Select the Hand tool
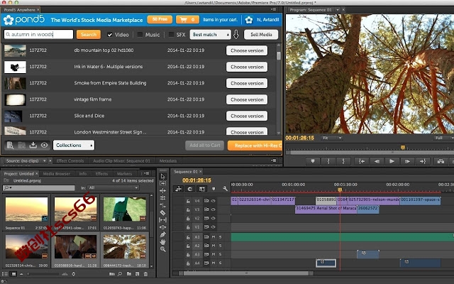Screen dimensions: 454x284 pyautogui.click(x=163, y=241)
